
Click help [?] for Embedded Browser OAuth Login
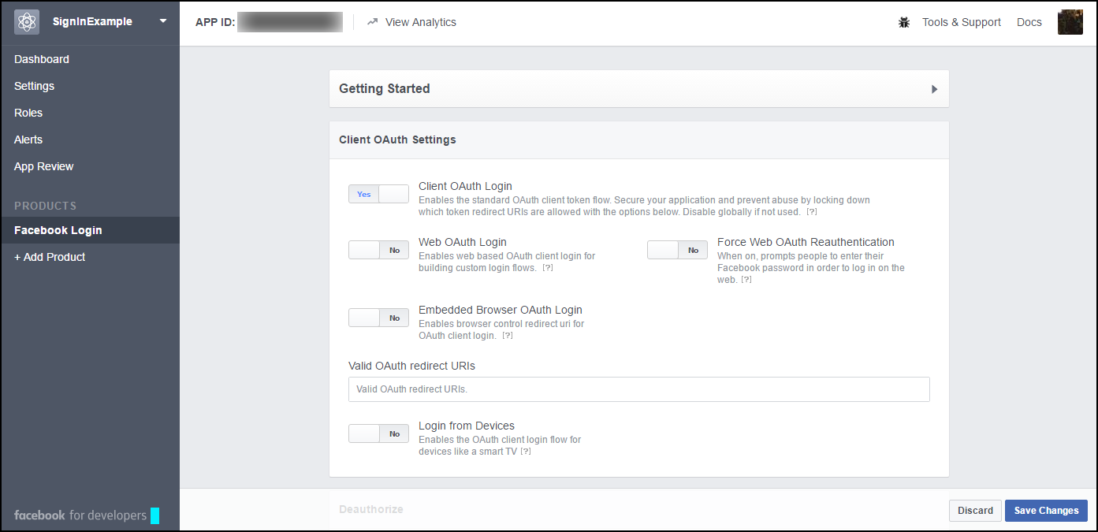coord(508,336)
